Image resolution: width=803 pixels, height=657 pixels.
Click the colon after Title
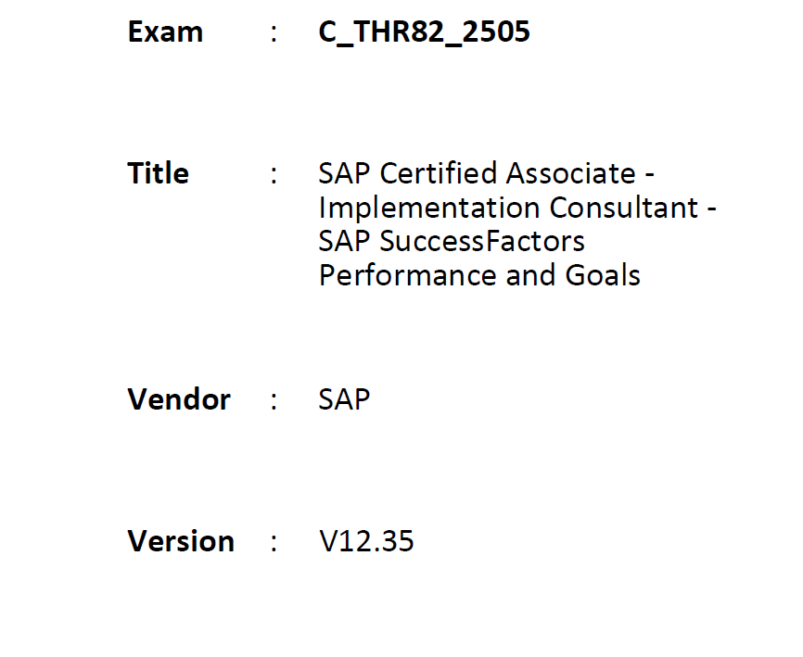tap(274, 175)
